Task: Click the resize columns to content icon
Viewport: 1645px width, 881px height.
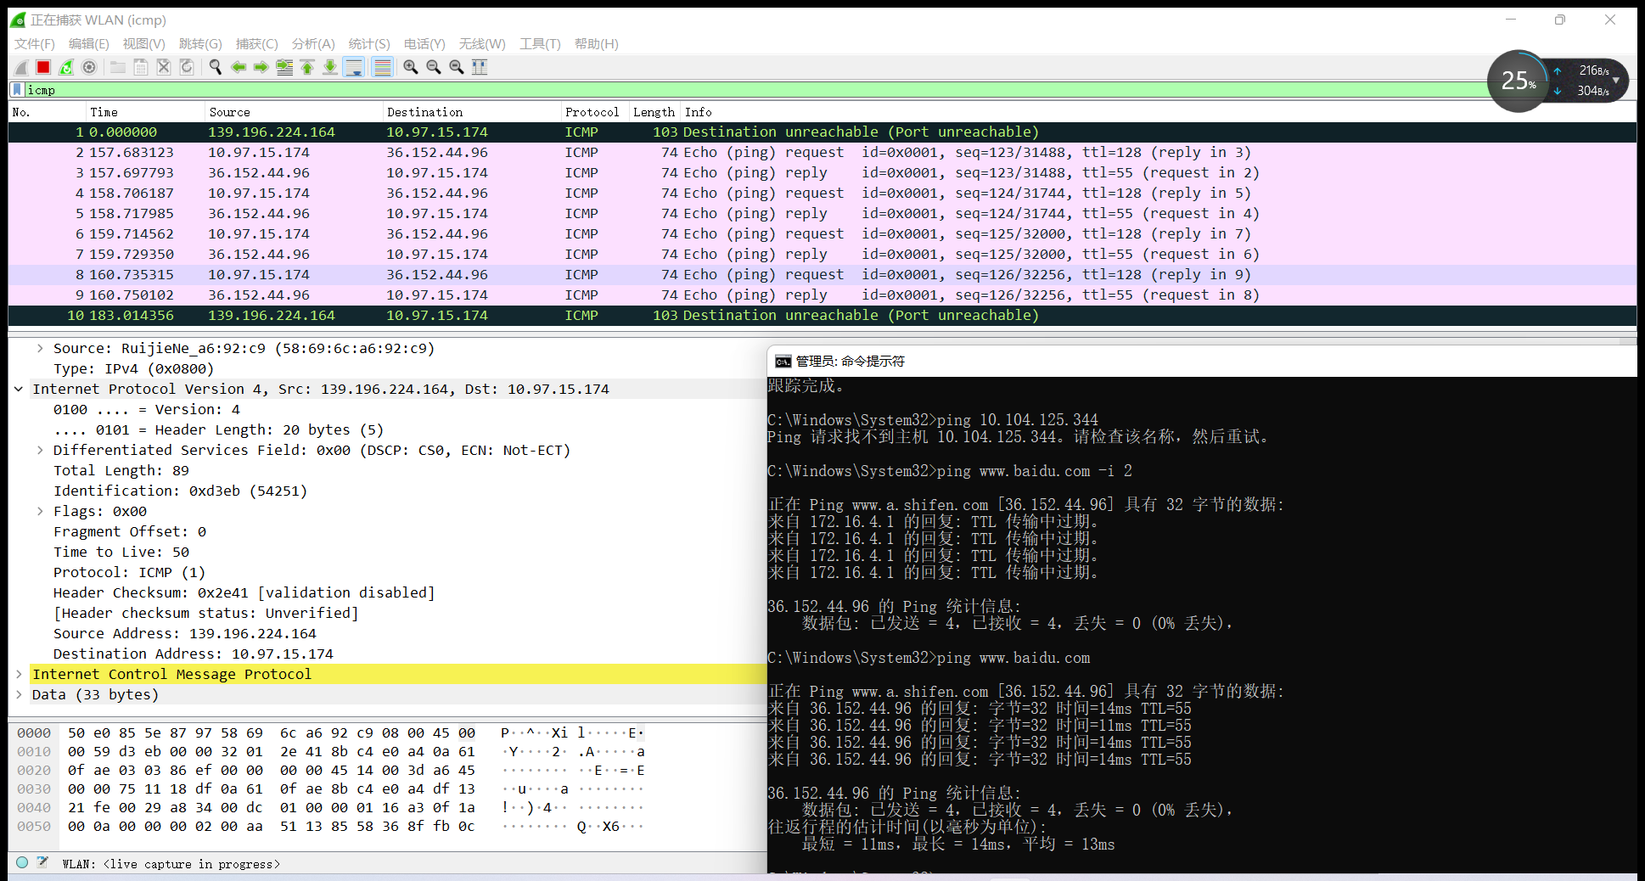Action: tap(480, 67)
